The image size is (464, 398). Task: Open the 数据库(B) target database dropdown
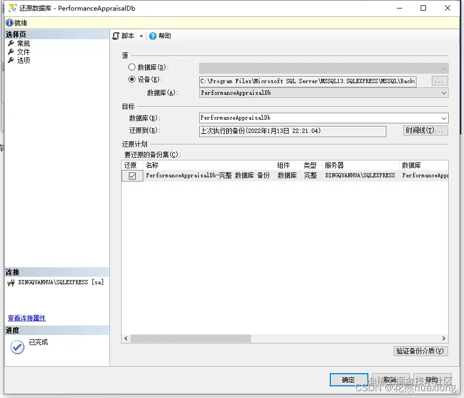tap(324, 118)
